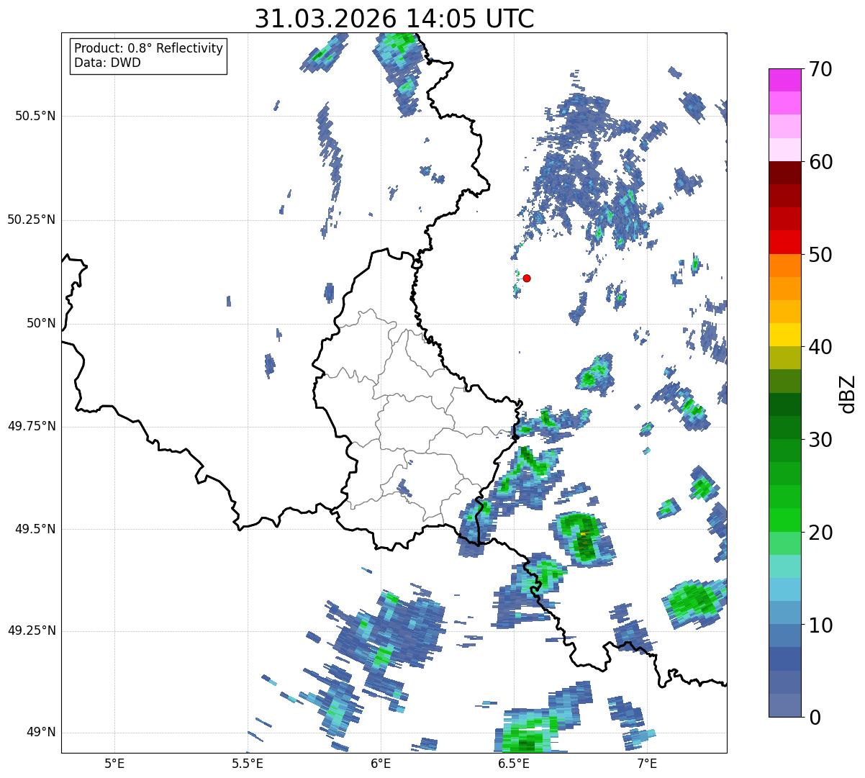Click longitude label "6°E"
This screenshot has width=865, height=778.
point(381,763)
